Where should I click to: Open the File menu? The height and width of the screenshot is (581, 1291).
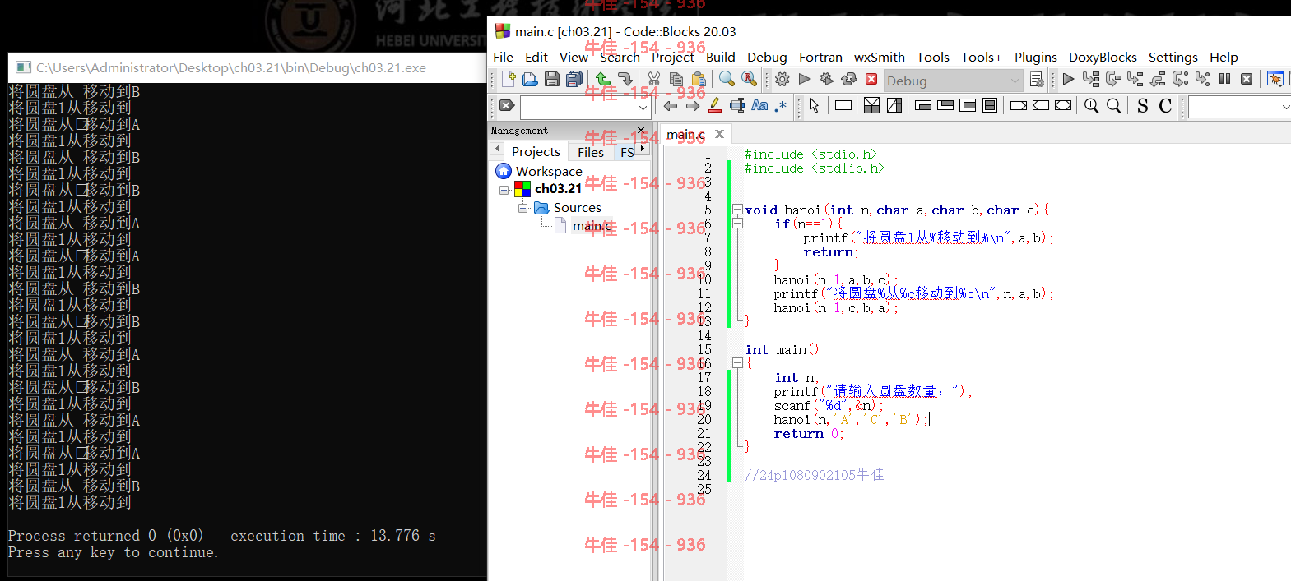click(x=503, y=57)
